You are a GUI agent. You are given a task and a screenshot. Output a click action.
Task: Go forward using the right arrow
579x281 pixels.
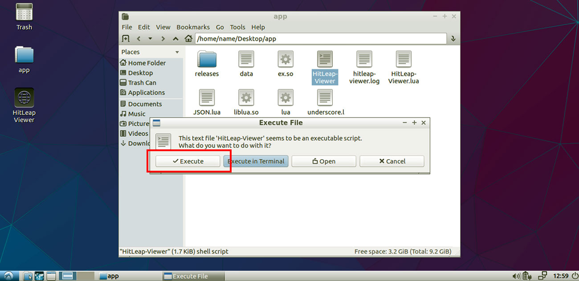click(x=163, y=39)
